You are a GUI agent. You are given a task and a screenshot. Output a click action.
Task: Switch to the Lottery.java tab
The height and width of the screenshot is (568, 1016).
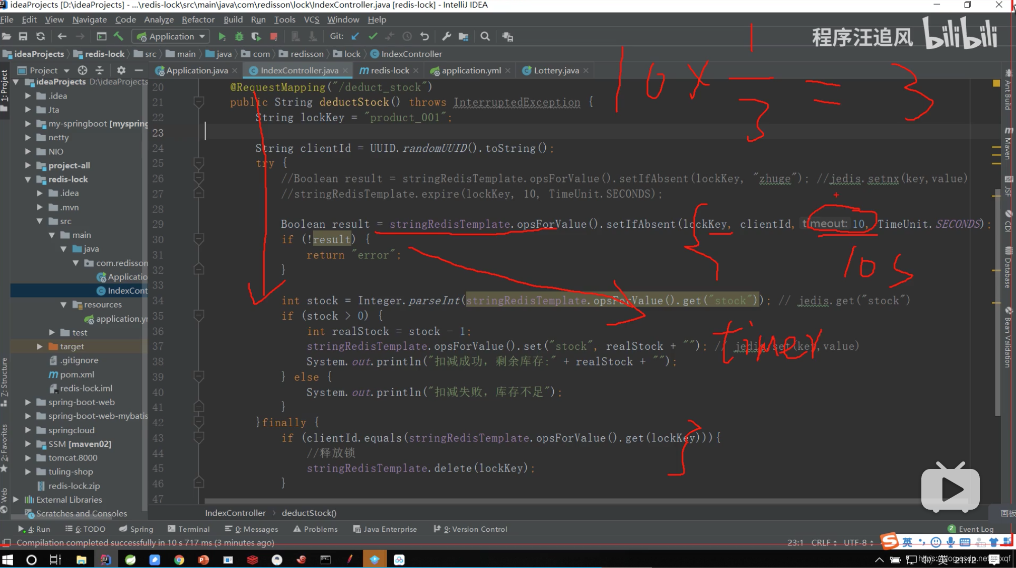pyautogui.click(x=556, y=70)
